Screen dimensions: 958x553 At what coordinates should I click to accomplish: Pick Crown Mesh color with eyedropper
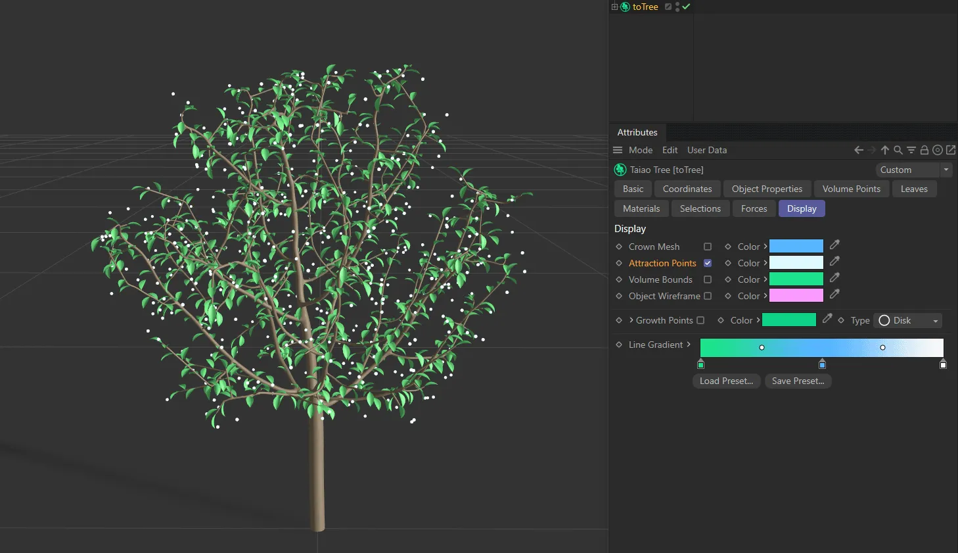point(834,245)
